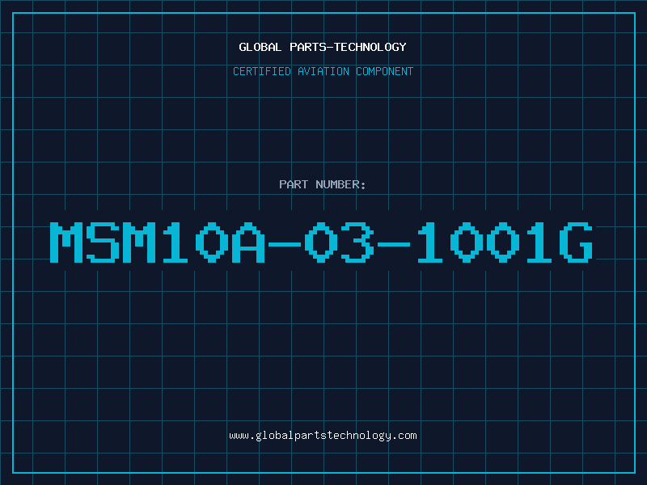Select the part number MSM10A-03-1001G
This screenshot has height=485, width=647.
click(321, 242)
